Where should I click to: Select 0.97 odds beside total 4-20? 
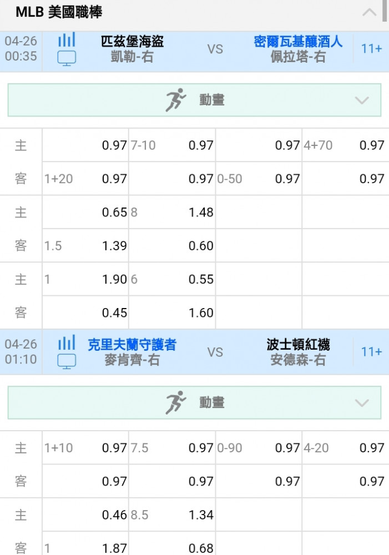pos(372,448)
